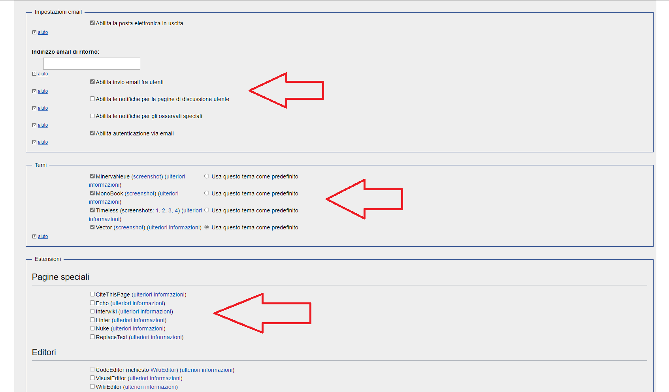Viewport: 669px width, 392px height.
Task: Open MonoBook 'ulteriori informazioni' link
Action: click(169, 193)
